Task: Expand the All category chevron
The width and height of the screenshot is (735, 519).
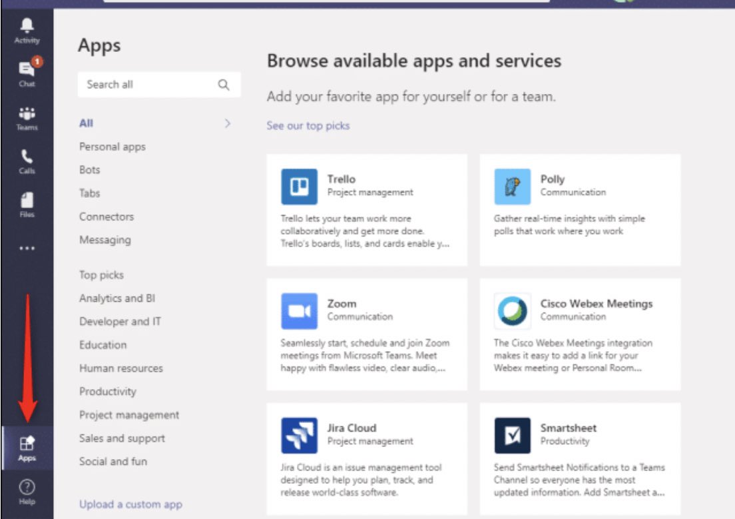Action: pyautogui.click(x=227, y=123)
